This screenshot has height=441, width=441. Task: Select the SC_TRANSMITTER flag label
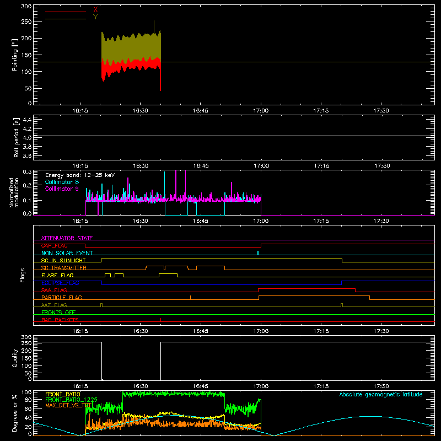(64, 267)
